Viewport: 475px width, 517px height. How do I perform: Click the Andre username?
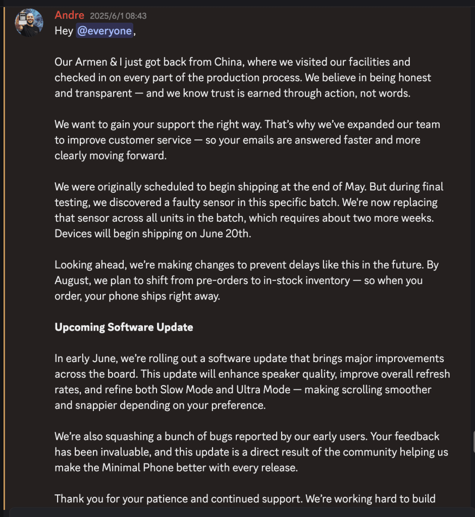pyautogui.click(x=69, y=15)
